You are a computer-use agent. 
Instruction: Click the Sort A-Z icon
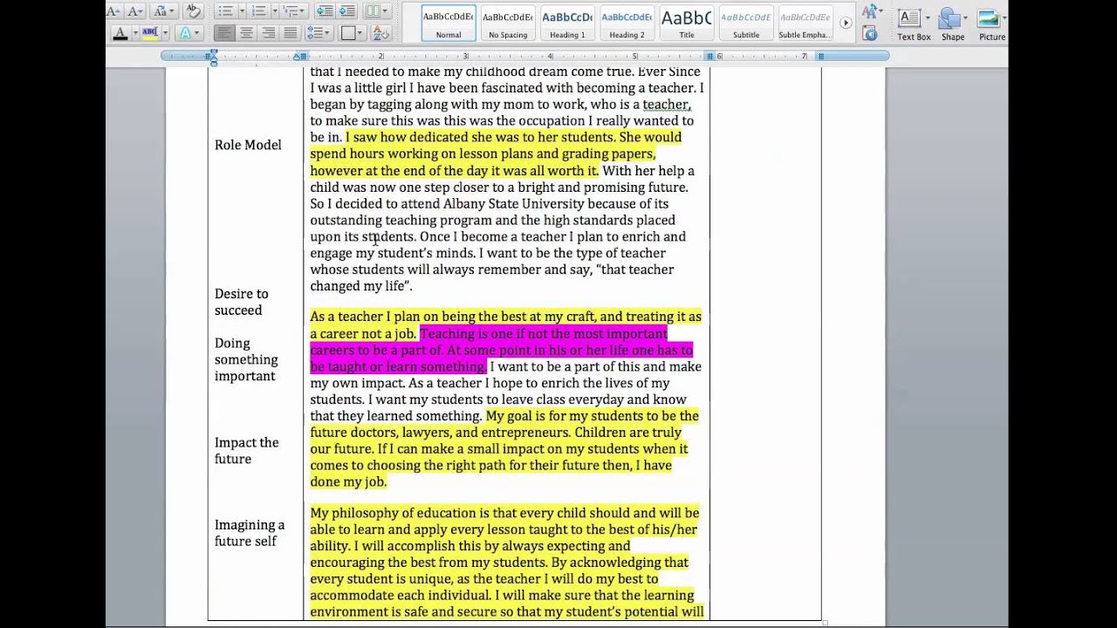381,33
